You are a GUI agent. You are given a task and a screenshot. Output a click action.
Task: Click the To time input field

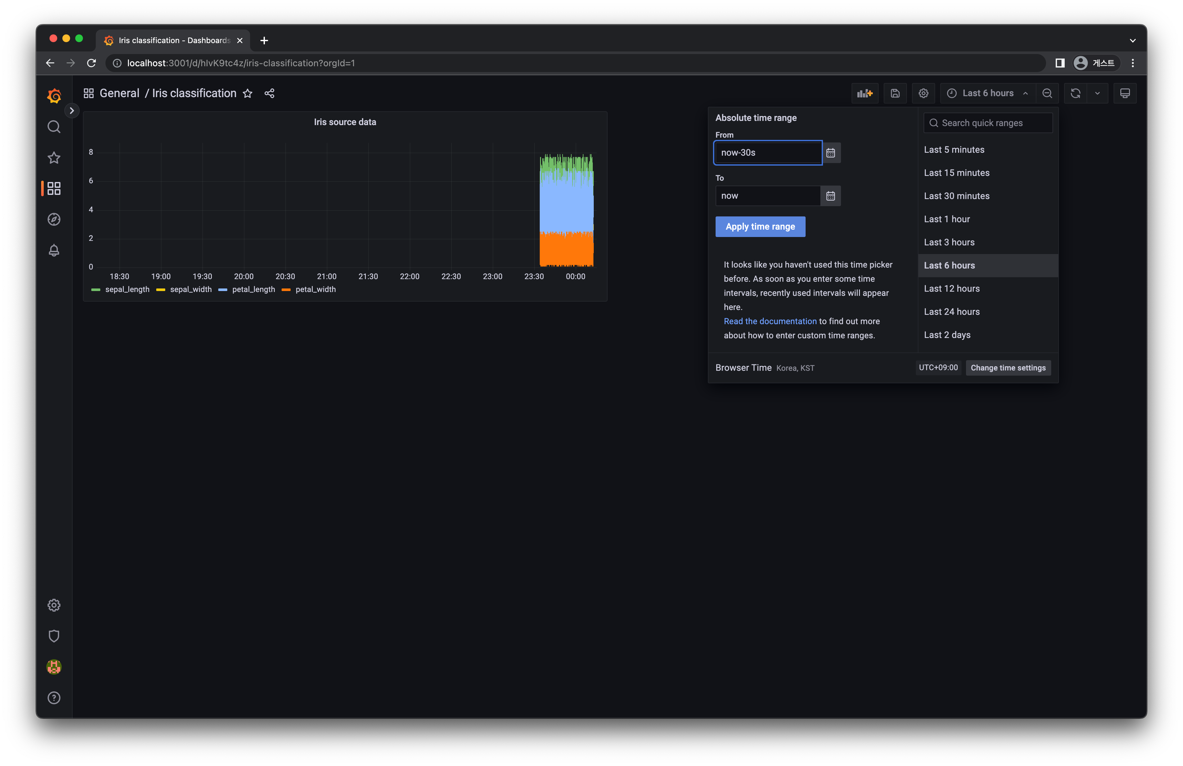coord(768,196)
